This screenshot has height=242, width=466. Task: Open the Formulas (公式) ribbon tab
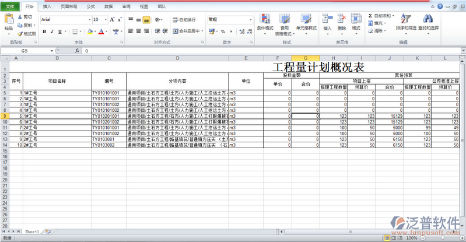click(90, 6)
